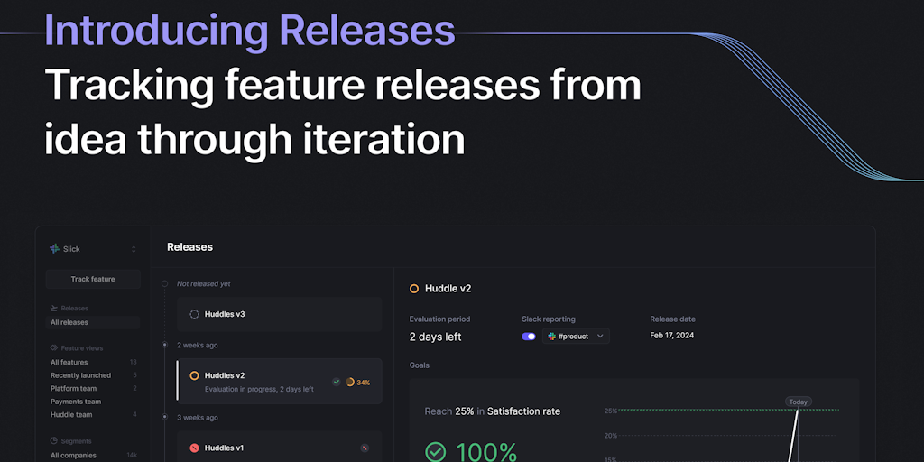Click the Satisfaction rate goal text
This screenshot has height=462, width=924.
(524, 411)
